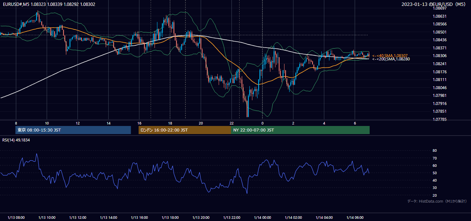
Task: Click price axis value 1.08046
Action: 440,88
